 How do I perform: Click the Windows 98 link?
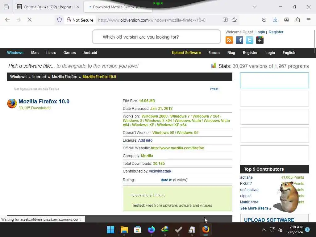tap(163, 133)
